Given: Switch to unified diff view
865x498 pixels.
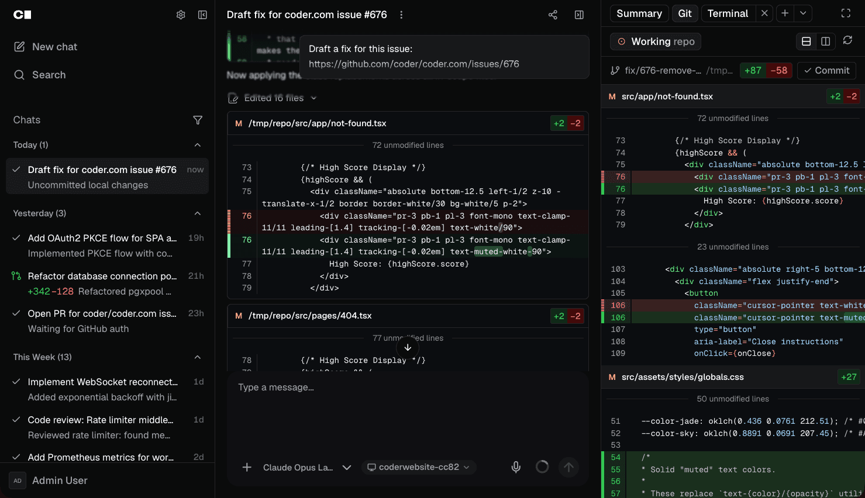Looking at the screenshot, I should pyautogui.click(x=806, y=41).
